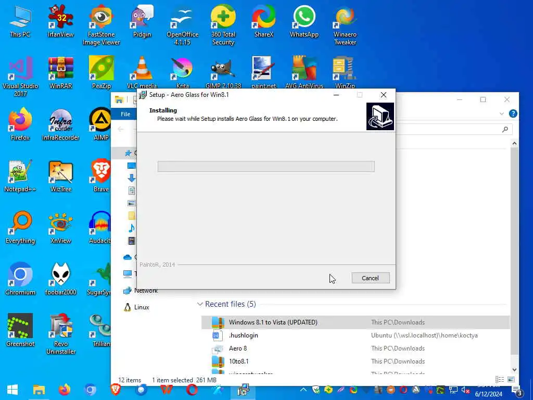
Task: Select Linux in Explorer navigation pane
Action: click(x=137, y=307)
